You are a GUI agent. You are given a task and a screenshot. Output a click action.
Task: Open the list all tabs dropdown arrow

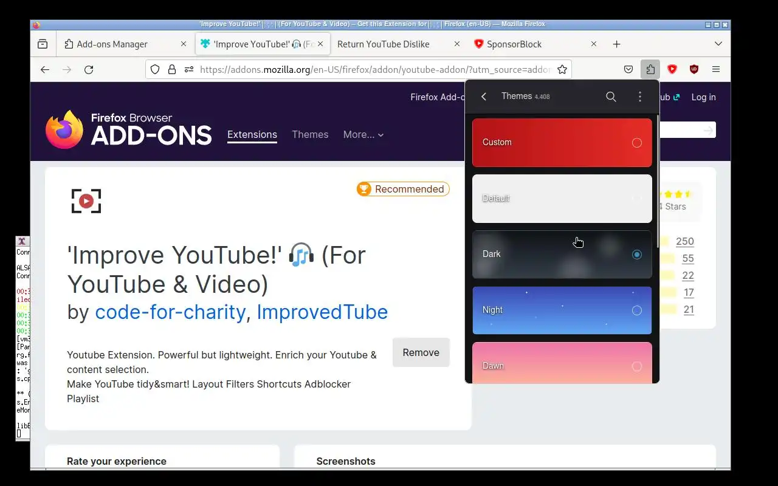point(718,44)
